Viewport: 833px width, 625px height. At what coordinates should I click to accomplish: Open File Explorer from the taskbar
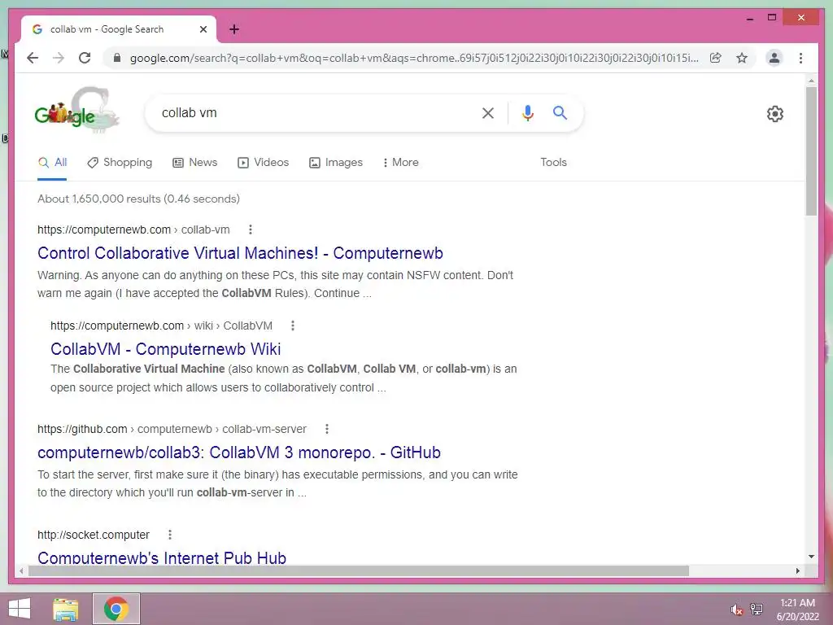point(65,609)
